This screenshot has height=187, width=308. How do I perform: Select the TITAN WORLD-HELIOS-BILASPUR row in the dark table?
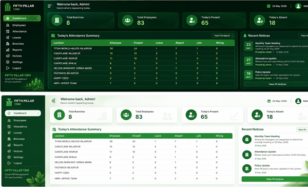pyautogui.click(x=143, y=48)
